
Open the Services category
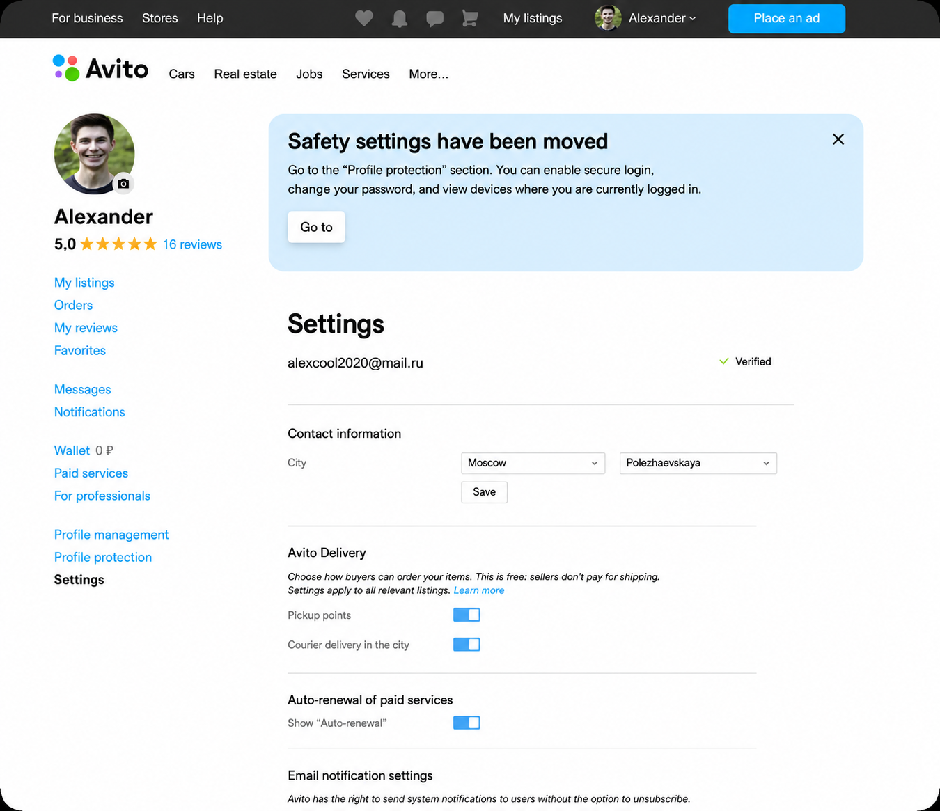(x=366, y=74)
